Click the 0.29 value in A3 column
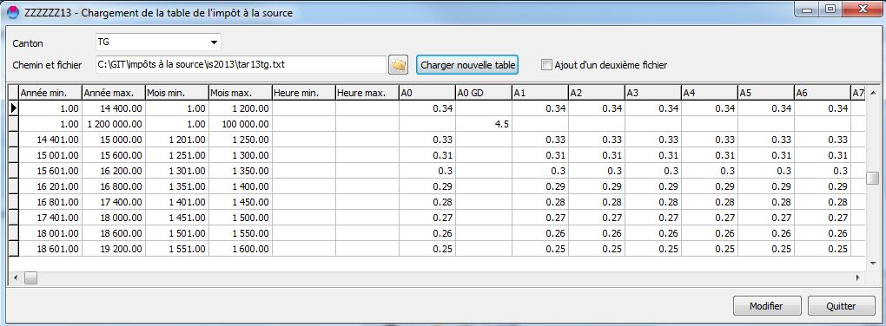This screenshot has height=326, width=886. point(652,186)
